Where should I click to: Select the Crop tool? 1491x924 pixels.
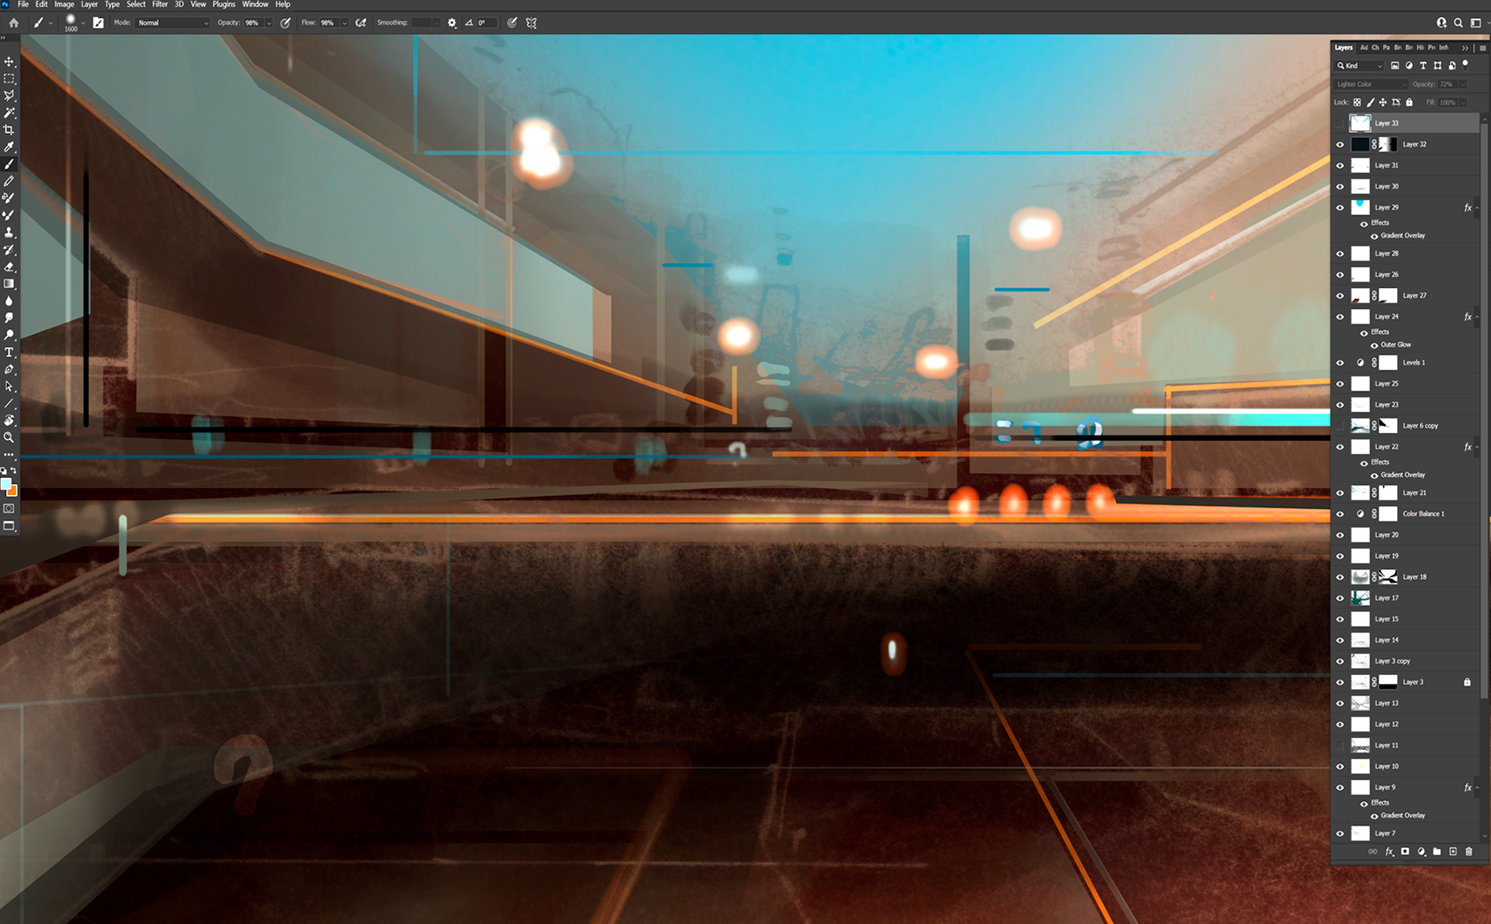[x=9, y=130]
